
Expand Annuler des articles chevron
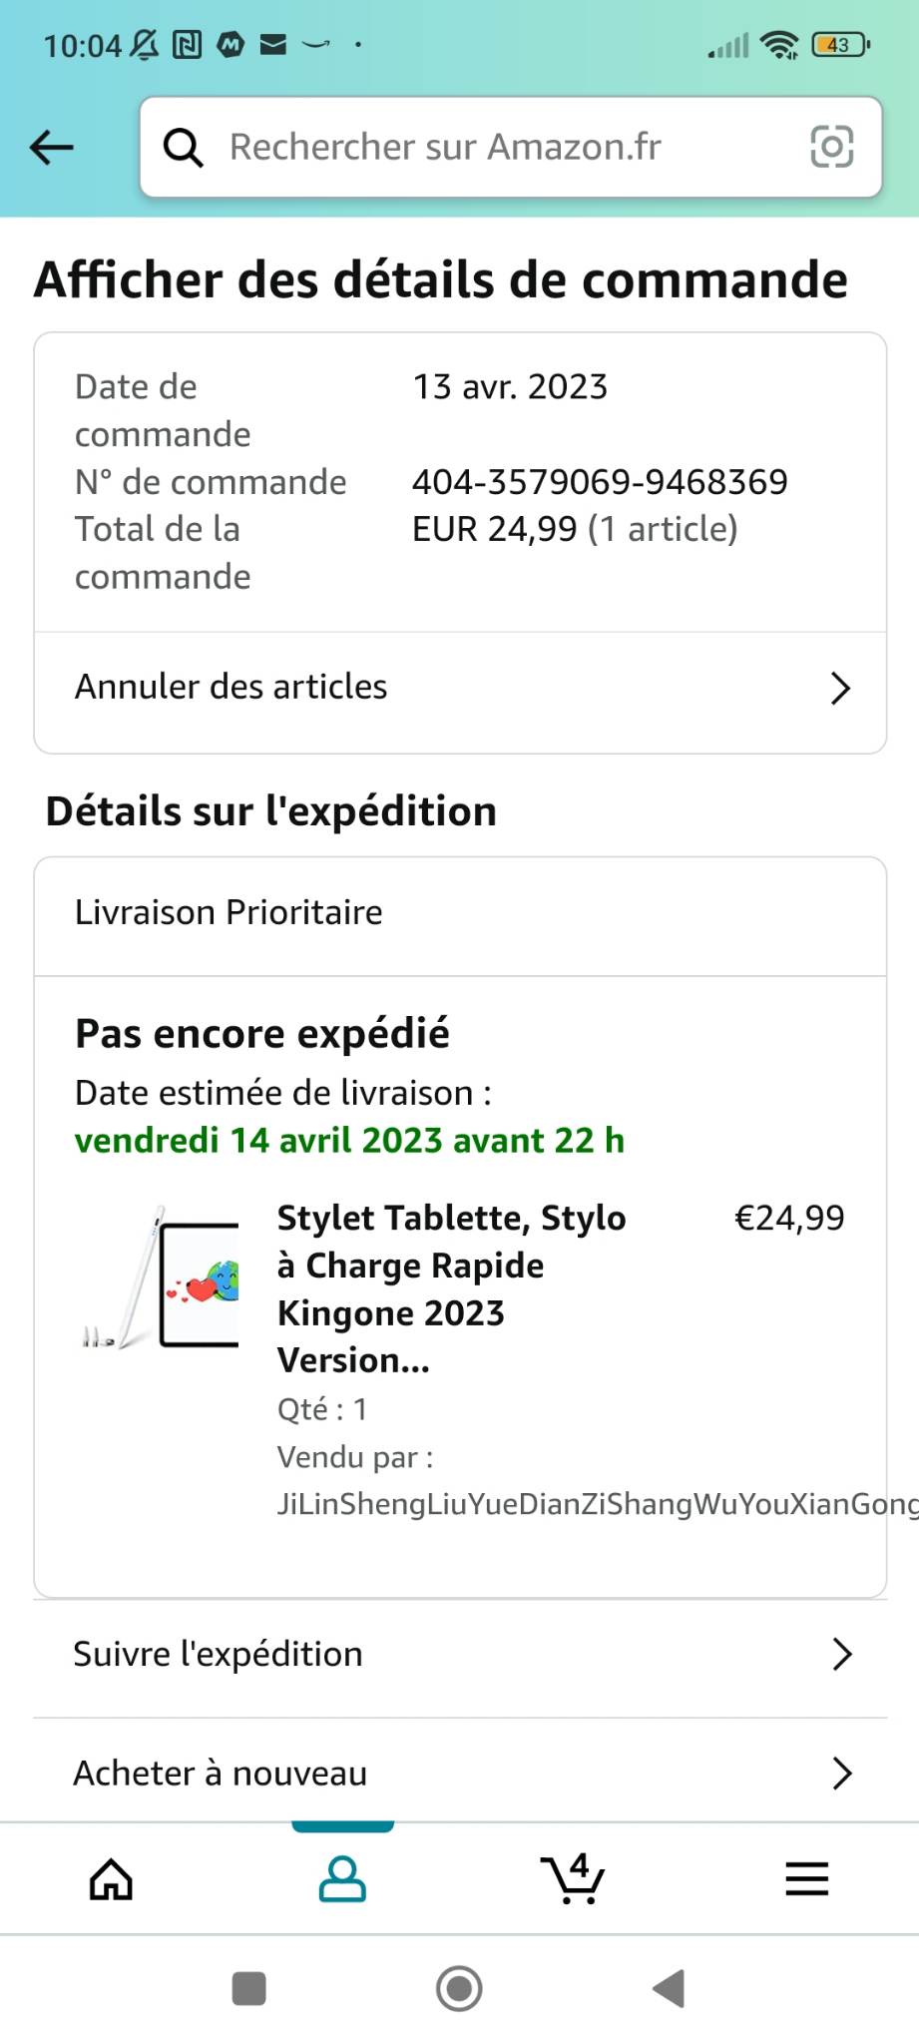coord(840,688)
